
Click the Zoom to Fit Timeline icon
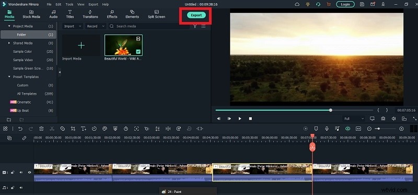[x=358, y=129]
